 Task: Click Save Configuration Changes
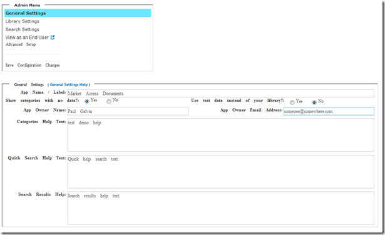[x=33, y=65]
